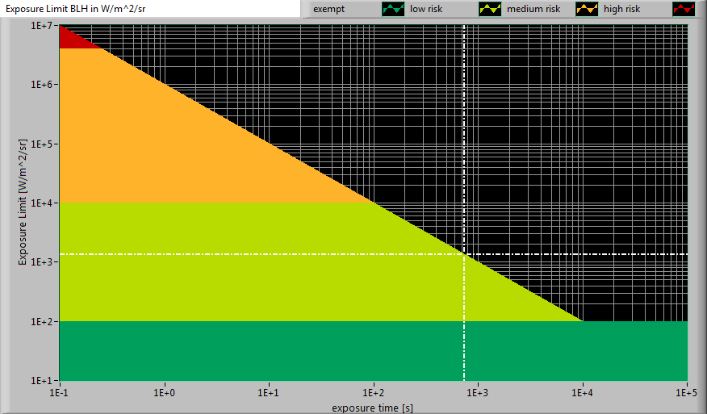Select the 'medium risk' legend label
Screen dimensions: 707x414
(x=533, y=10)
